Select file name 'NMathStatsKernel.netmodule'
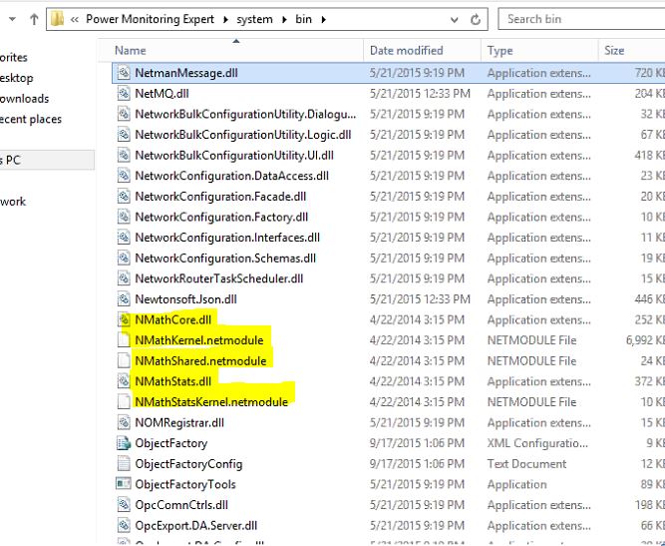The height and width of the screenshot is (546, 665). click(211, 402)
